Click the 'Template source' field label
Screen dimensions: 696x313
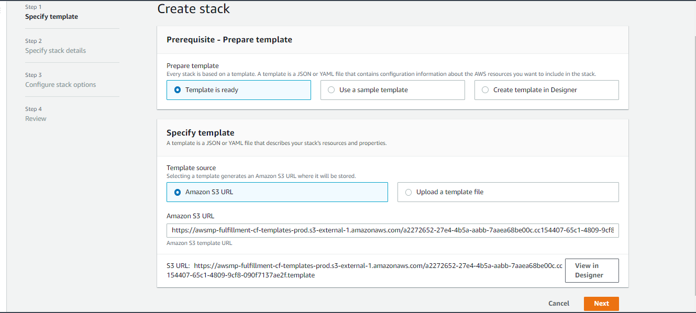coord(191,168)
